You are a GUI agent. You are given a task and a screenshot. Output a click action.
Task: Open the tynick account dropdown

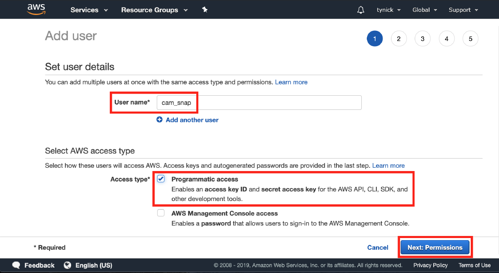pyautogui.click(x=389, y=10)
